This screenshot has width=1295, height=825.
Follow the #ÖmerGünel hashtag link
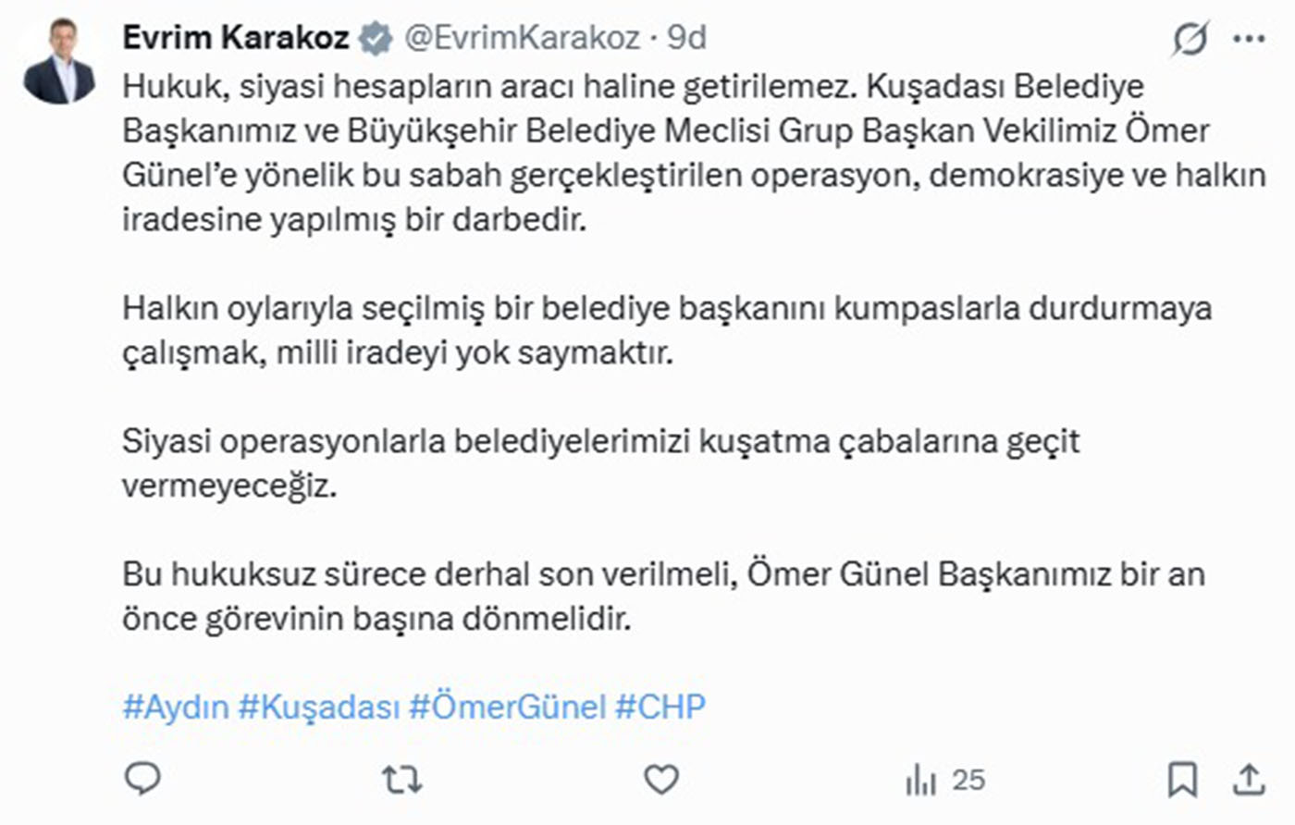coord(507,708)
